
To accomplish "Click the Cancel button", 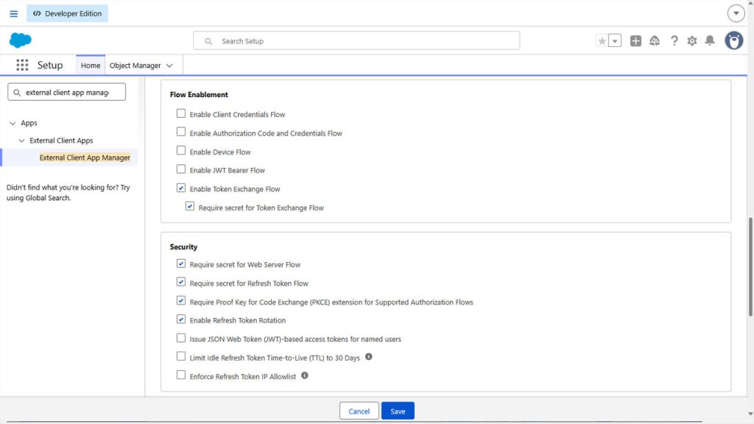I will click(x=359, y=411).
